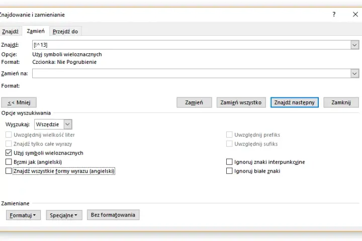This screenshot has width=362, height=241.
Task: Toggle the Uwzględnij sufiks checkbox
Action: click(x=229, y=144)
